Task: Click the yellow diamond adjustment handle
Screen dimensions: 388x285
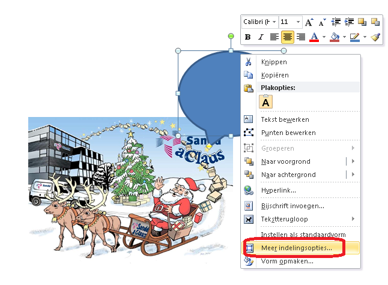Action: click(x=209, y=146)
